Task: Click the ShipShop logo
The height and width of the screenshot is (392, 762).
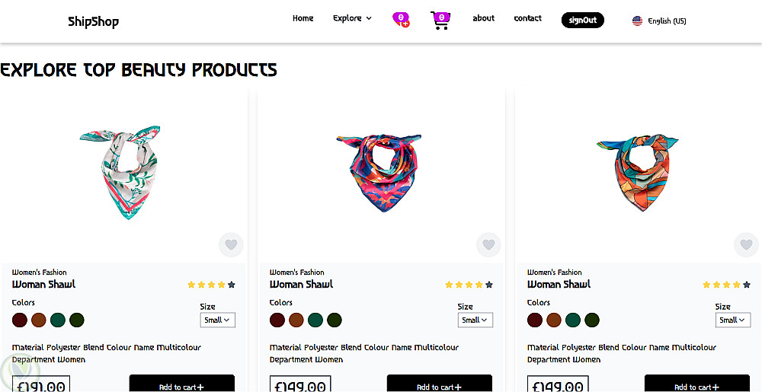Action: click(x=93, y=21)
